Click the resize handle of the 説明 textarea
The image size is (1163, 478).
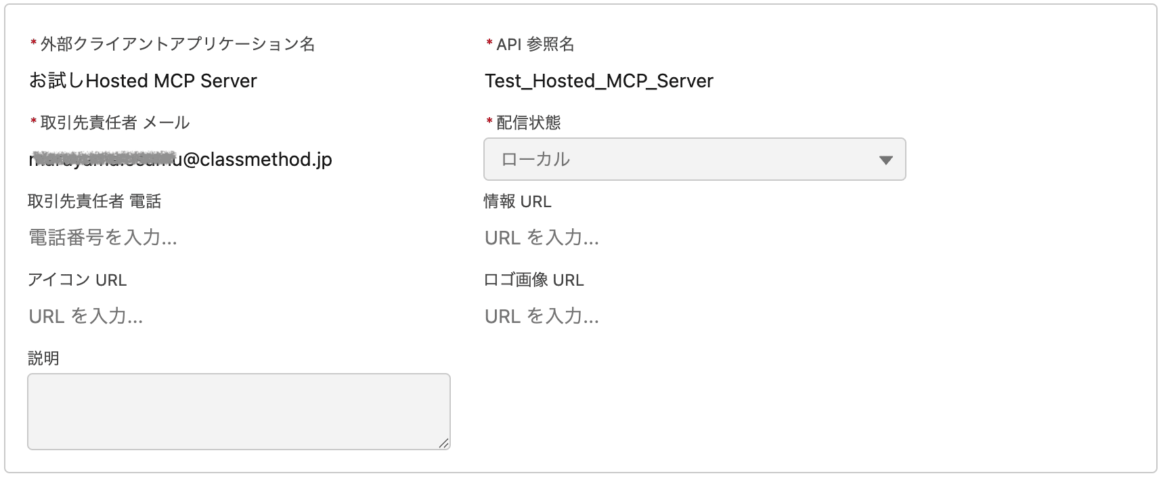[x=445, y=443]
